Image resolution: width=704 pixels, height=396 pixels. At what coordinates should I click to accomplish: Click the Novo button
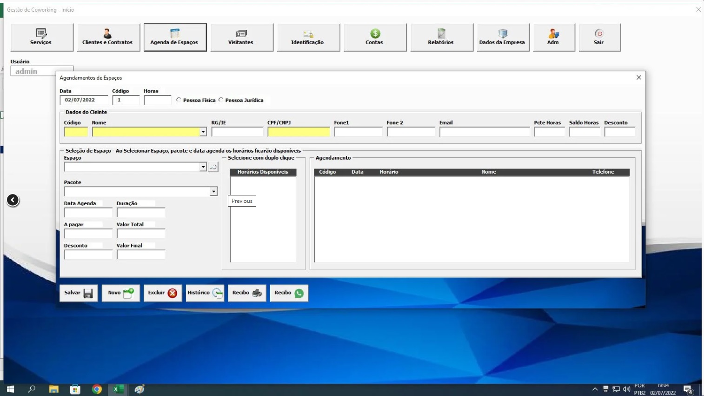pyautogui.click(x=120, y=293)
